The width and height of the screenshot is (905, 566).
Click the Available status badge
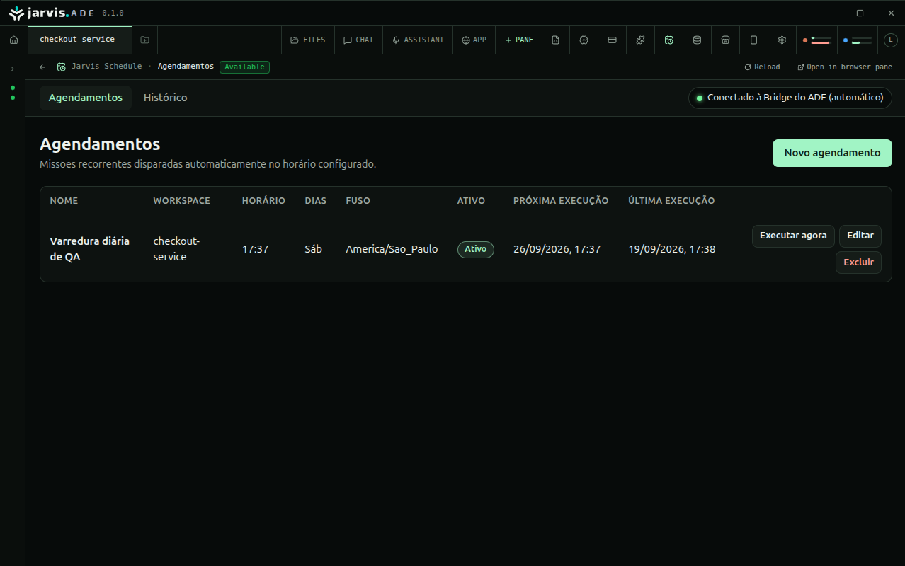click(244, 67)
